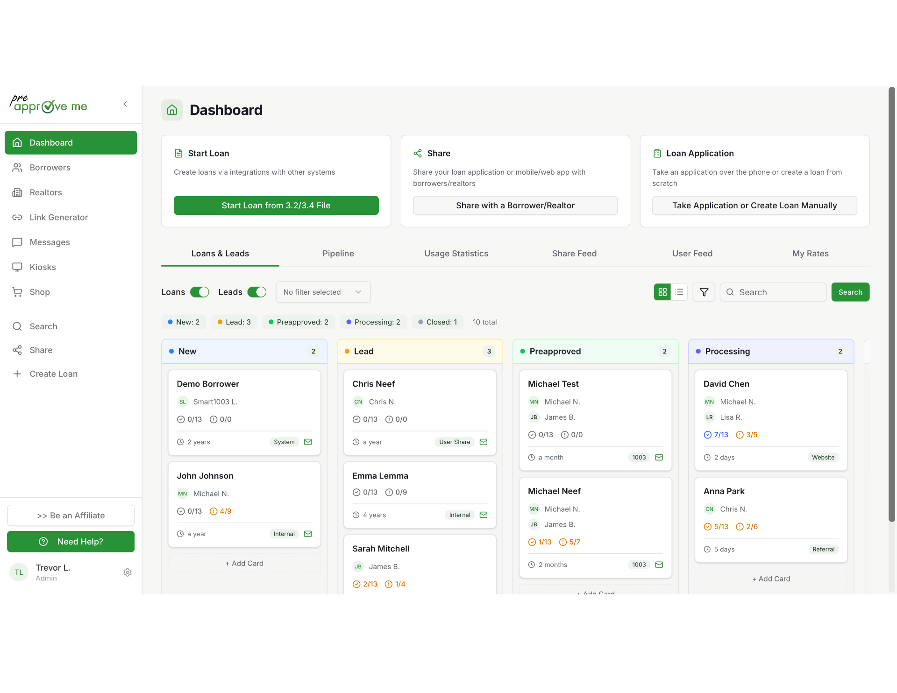Open the John Johnson loan card
This screenshot has height=693, width=897.
(x=244, y=505)
